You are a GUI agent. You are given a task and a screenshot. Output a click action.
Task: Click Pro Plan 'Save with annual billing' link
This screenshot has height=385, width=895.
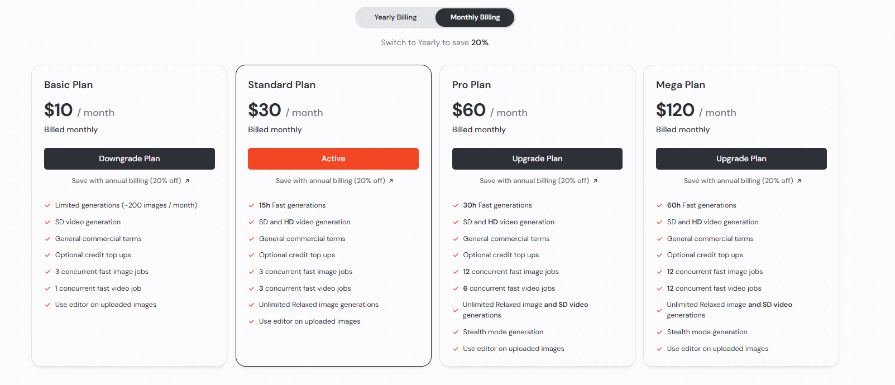(534, 181)
